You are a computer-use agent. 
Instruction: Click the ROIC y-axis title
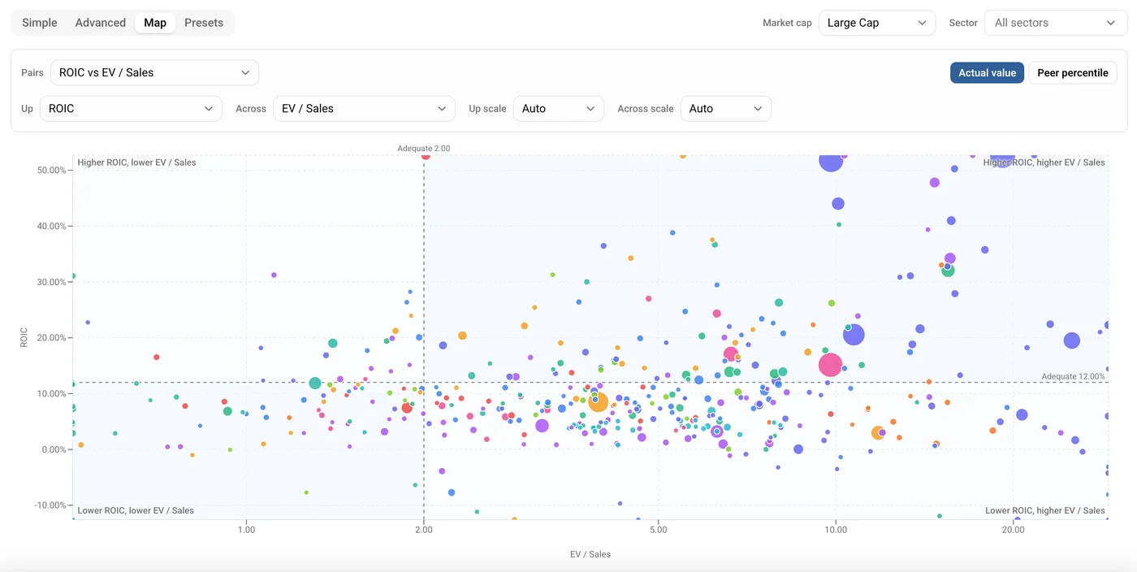click(x=24, y=337)
